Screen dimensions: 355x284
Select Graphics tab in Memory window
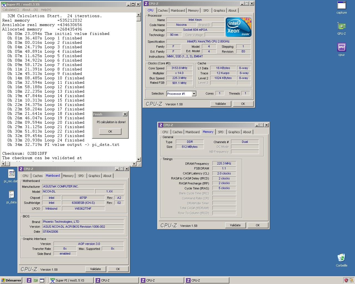[x=234, y=132]
